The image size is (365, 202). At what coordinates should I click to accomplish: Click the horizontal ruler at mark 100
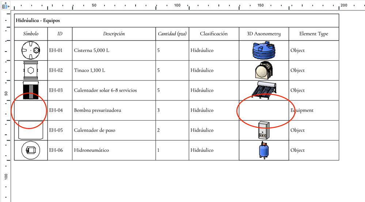click(177, 5)
